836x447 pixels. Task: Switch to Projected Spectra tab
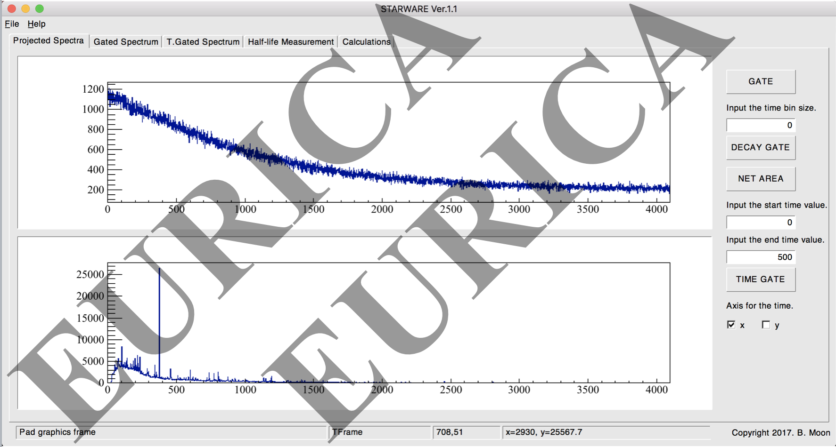click(49, 41)
